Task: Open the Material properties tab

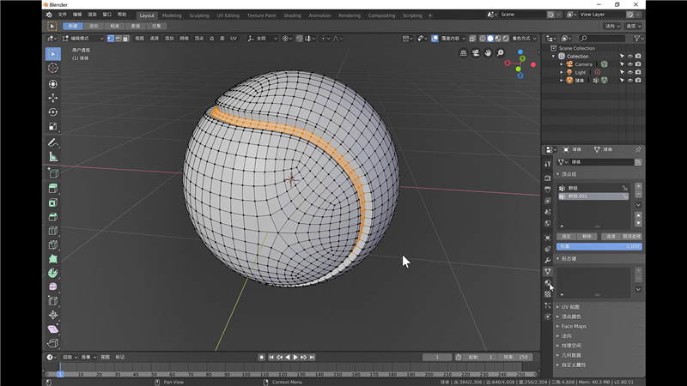Action: point(548,283)
